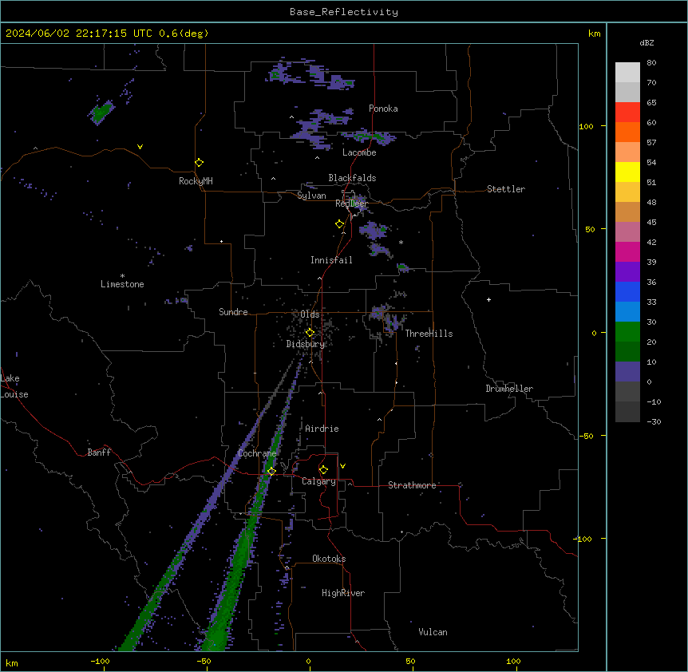
Task: Pick the light gray 80 dBZ swatch
Action: click(x=627, y=73)
